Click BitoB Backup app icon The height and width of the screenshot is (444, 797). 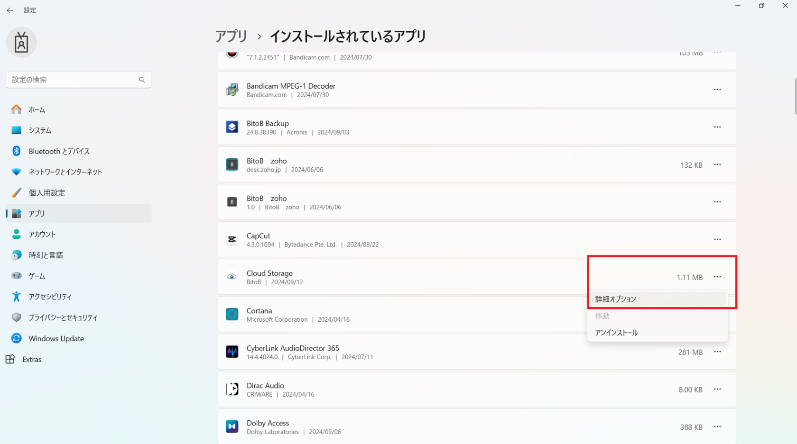[x=232, y=127]
